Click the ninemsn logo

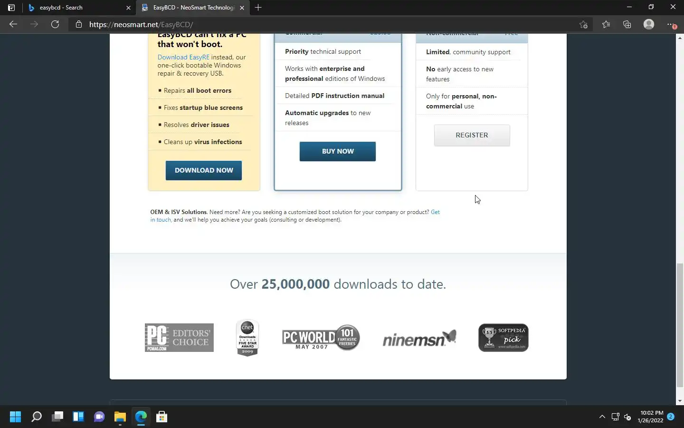419,338
